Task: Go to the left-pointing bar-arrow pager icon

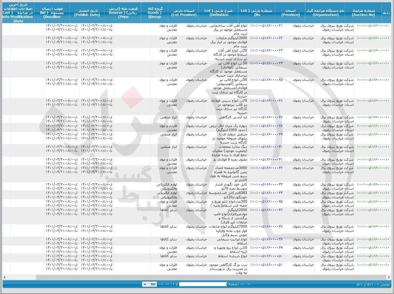Action: click(160, 284)
